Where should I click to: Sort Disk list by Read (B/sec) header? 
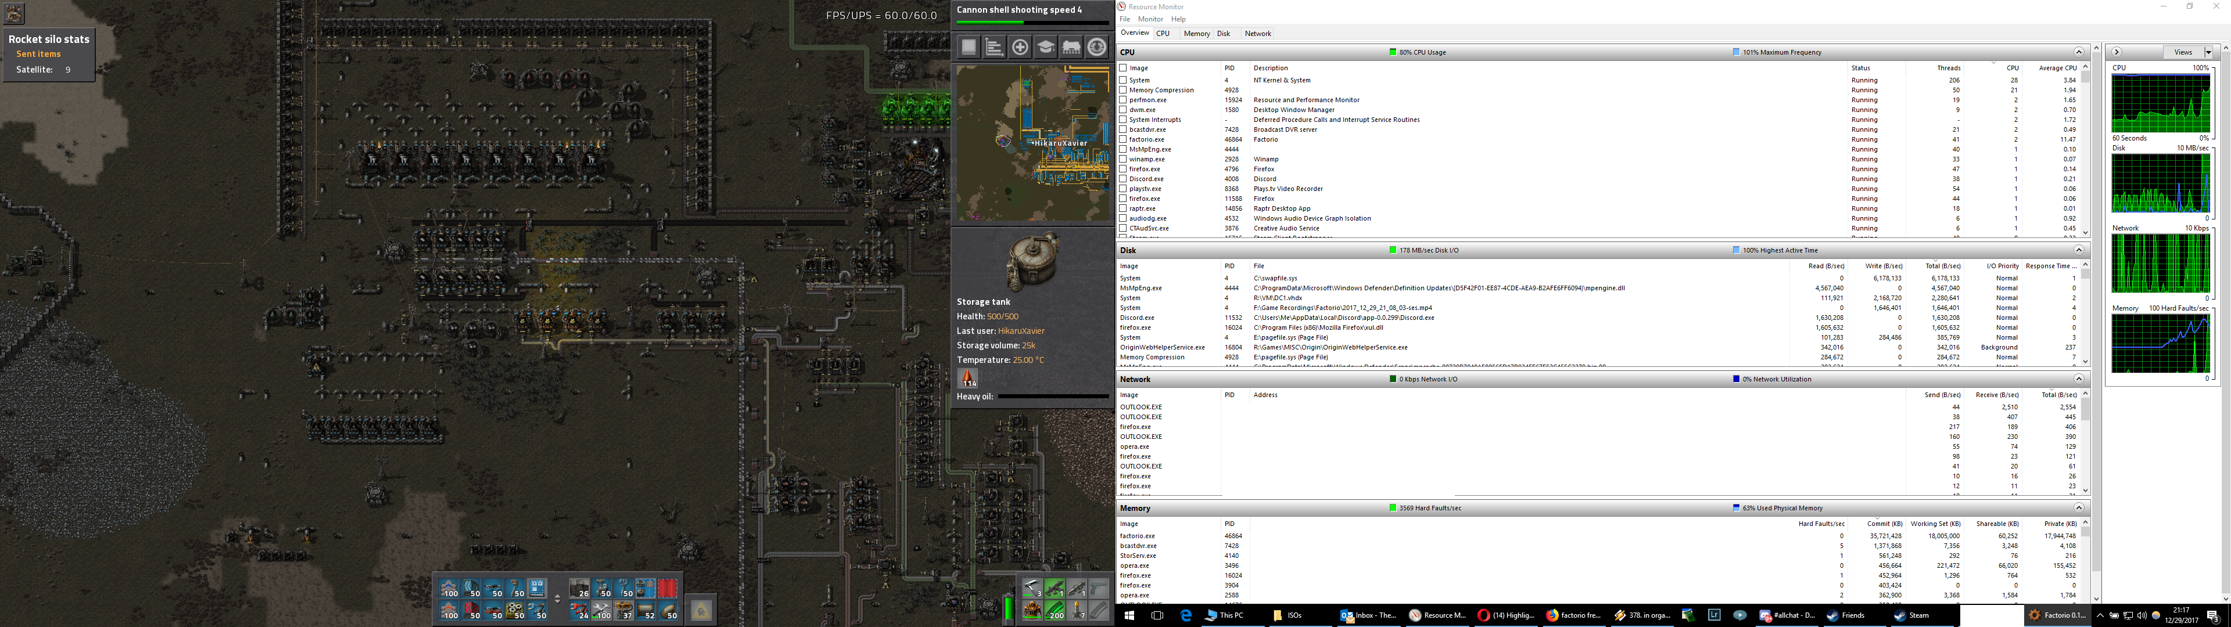click(1825, 266)
